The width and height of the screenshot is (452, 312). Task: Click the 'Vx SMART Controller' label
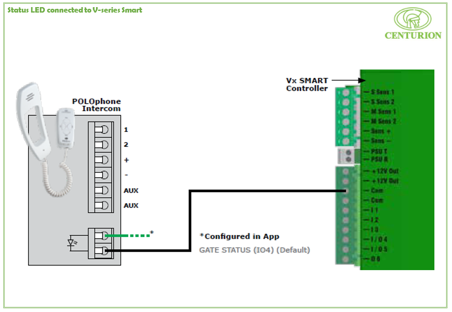pos(307,84)
